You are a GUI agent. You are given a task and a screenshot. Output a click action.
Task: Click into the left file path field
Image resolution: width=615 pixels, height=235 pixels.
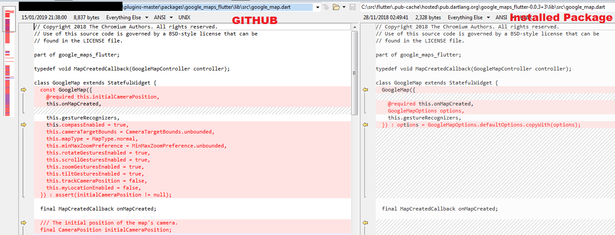click(x=166, y=7)
